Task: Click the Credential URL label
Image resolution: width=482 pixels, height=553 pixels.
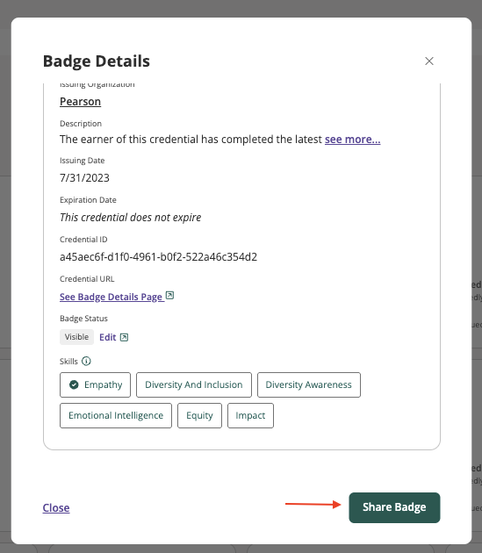Action: pyautogui.click(x=87, y=279)
